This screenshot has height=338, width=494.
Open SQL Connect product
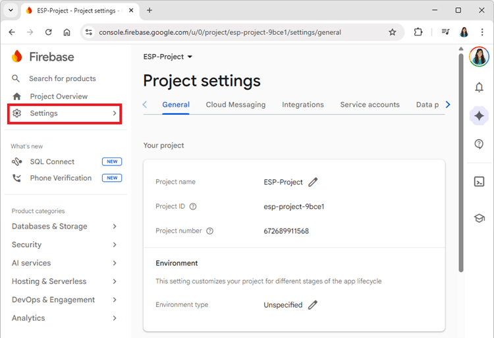(x=52, y=161)
